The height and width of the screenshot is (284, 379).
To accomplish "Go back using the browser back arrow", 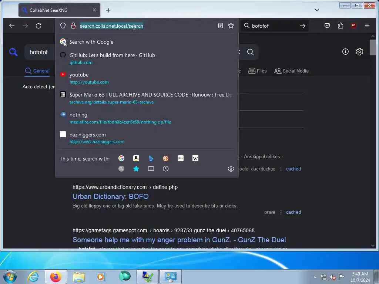I will click(12, 26).
